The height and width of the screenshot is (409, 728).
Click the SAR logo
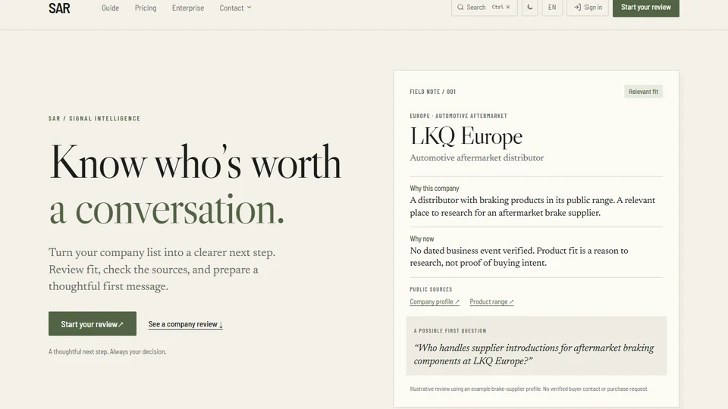(59, 8)
